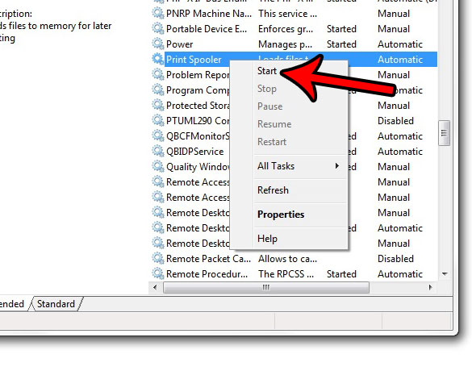Select the Portable Device Enumerator gear icon
The image size is (472, 375).
click(157, 28)
